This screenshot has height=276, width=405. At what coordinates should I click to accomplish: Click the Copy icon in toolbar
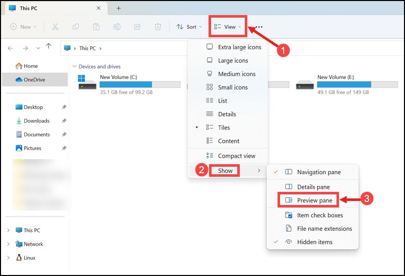(76, 27)
